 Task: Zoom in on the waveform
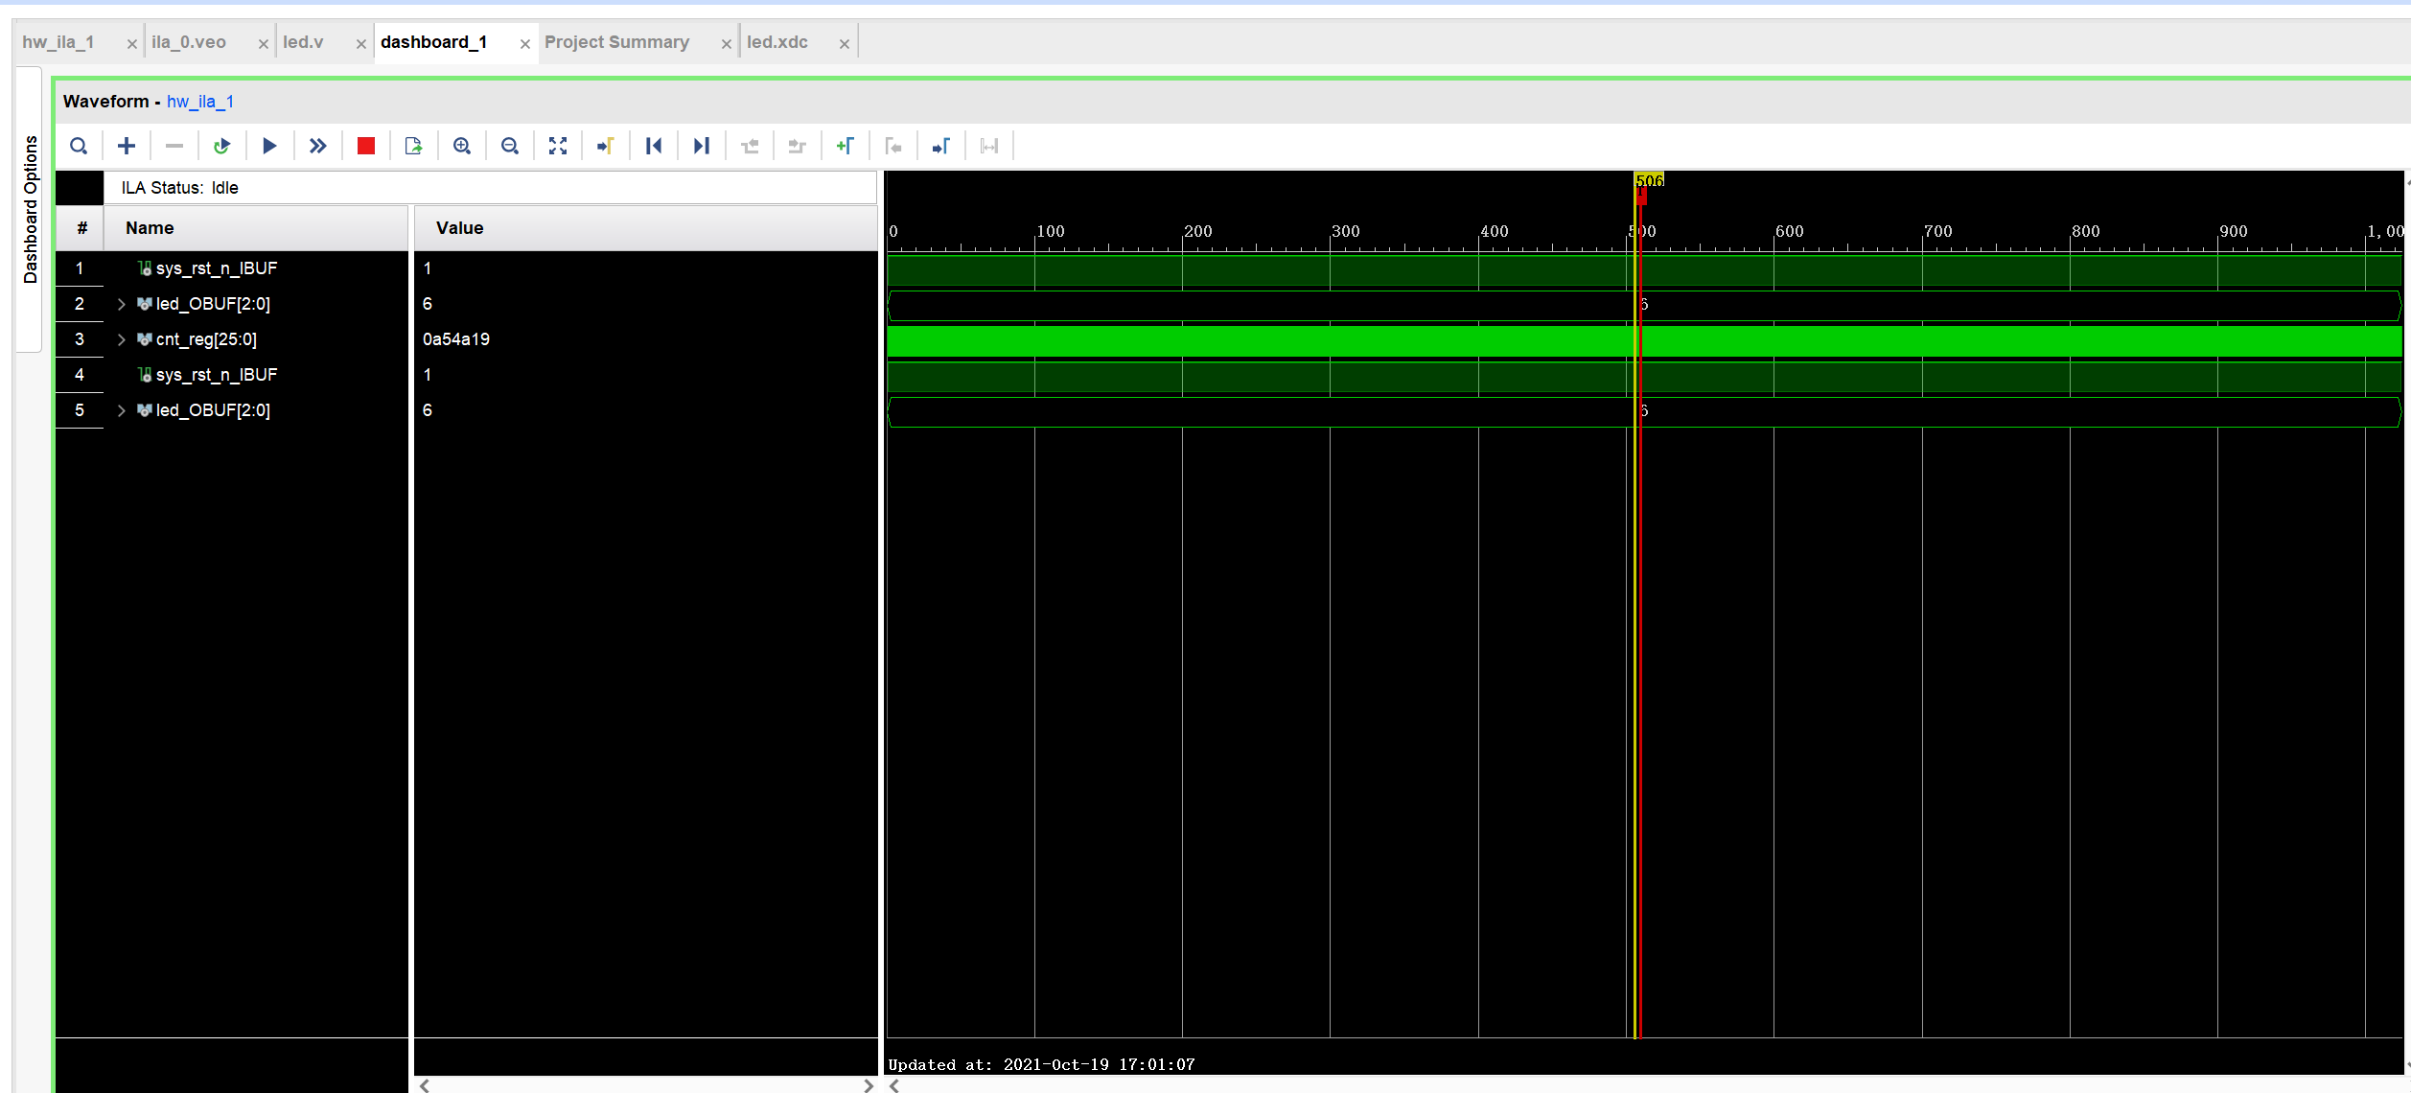click(x=462, y=146)
